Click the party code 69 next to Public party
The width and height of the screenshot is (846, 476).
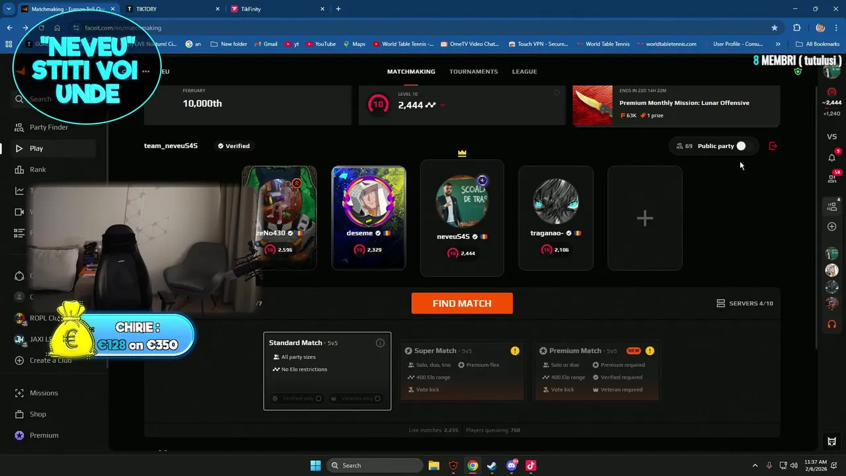click(x=685, y=146)
